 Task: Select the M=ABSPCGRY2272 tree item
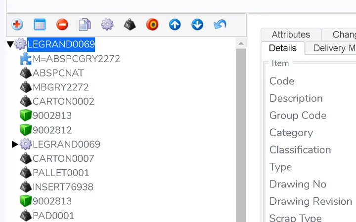(x=76, y=59)
